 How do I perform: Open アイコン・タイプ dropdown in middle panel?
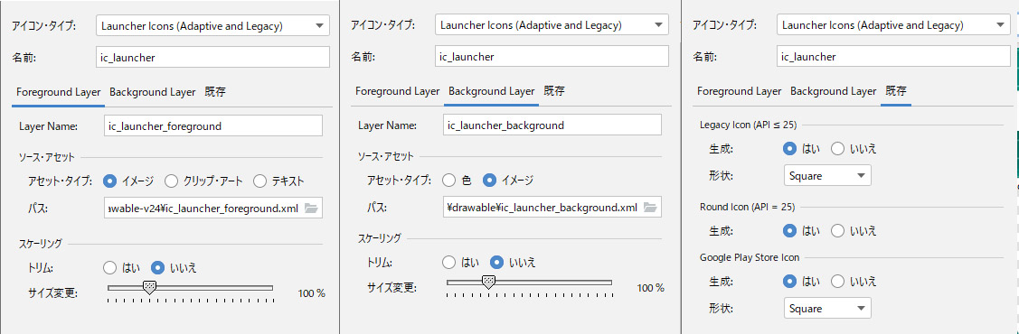[x=552, y=25]
